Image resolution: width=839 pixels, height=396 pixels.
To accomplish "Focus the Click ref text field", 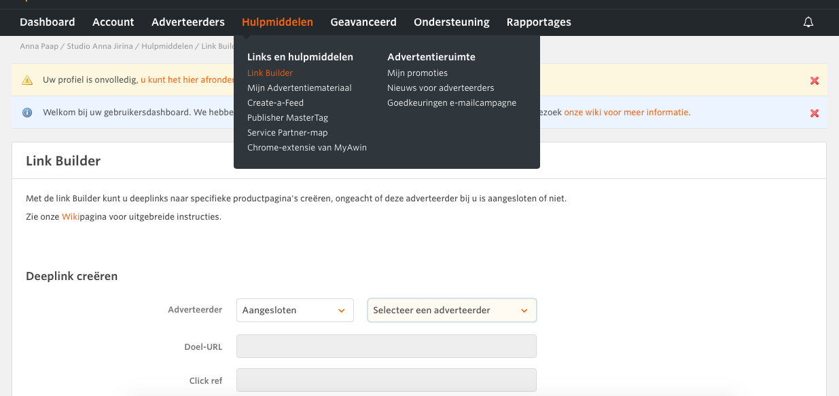I will click(x=386, y=380).
